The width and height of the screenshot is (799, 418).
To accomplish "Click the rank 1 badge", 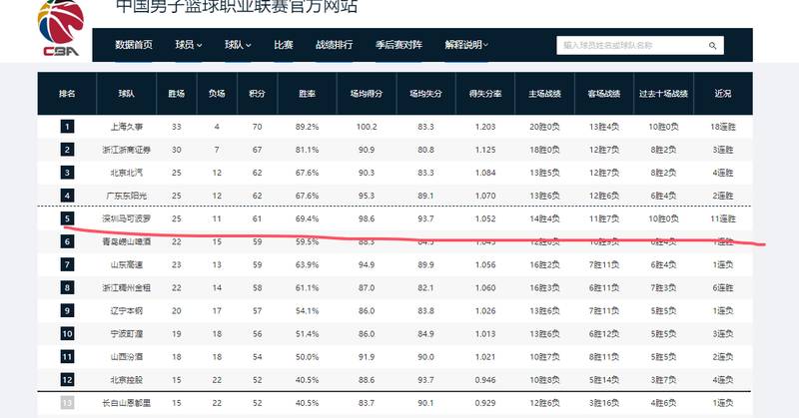I will click(67, 127).
